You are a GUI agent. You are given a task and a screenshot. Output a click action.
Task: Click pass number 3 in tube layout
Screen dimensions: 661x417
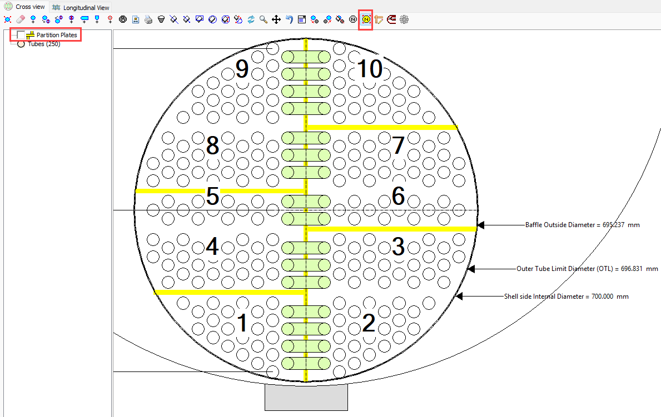pos(399,247)
